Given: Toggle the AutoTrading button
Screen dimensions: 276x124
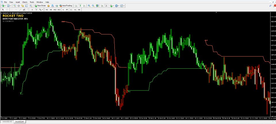Looking at the screenshot, I should tap(66, 6).
